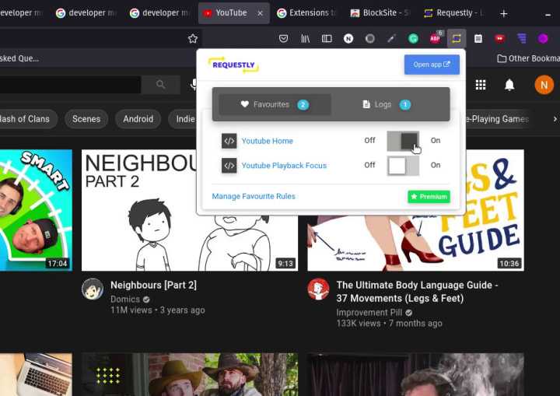Image resolution: width=560 pixels, height=396 pixels.
Task: Open the Grammarly green extension icon
Action: (x=413, y=38)
